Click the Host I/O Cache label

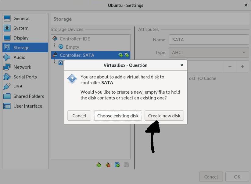pyautogui.click(x=203, y=78)
